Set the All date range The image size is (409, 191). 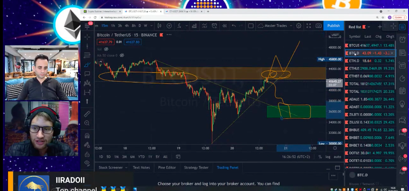(x=165, y=157)
